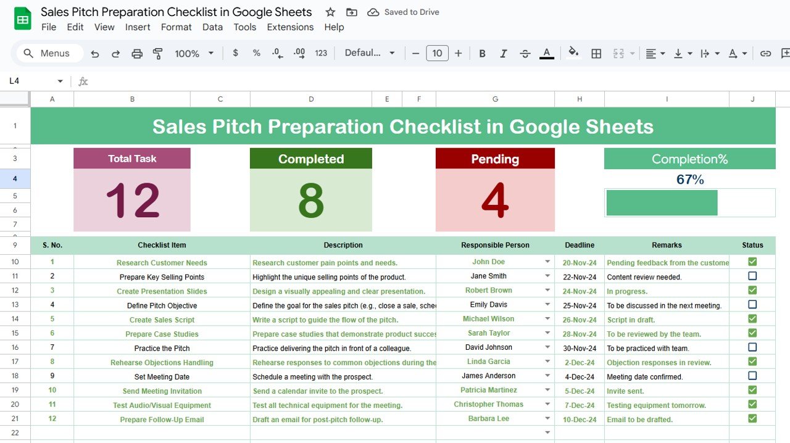
Task: Click the Menus search box
Action: 49,53
